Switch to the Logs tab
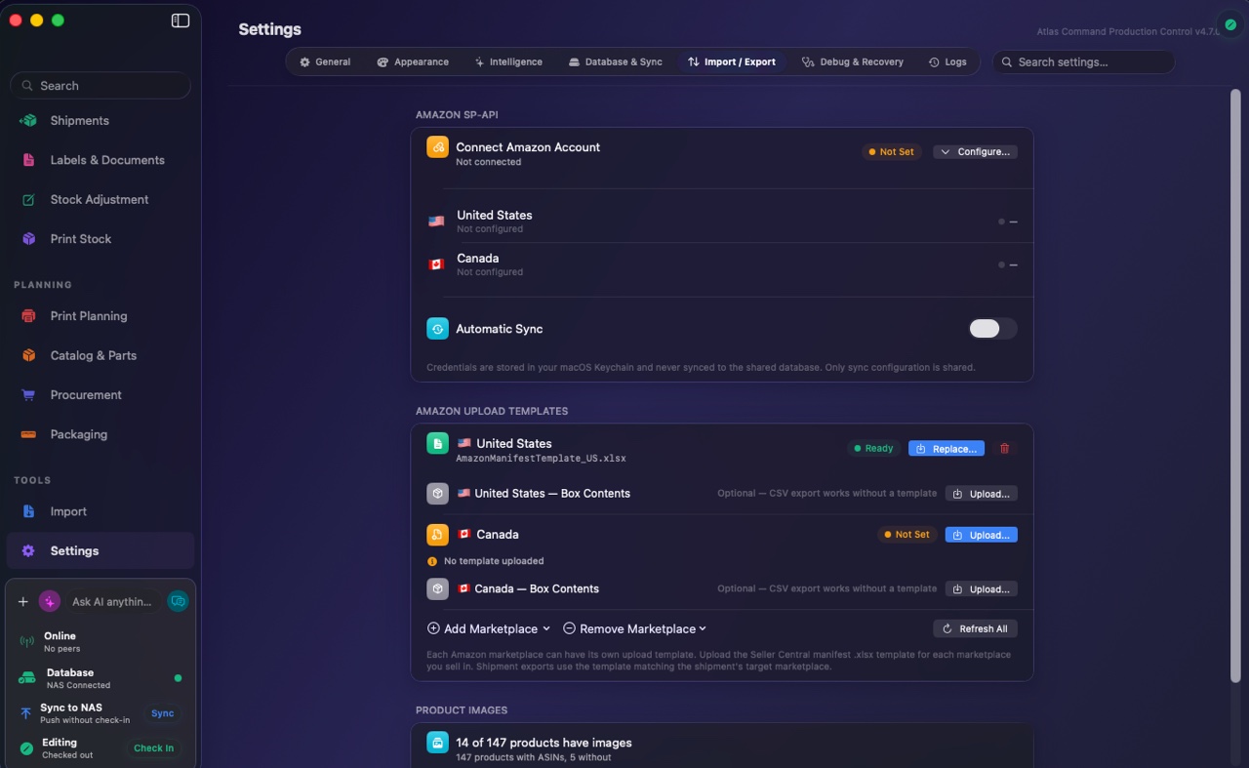Screen dimensions: 1249x768 tap(947, 61)
